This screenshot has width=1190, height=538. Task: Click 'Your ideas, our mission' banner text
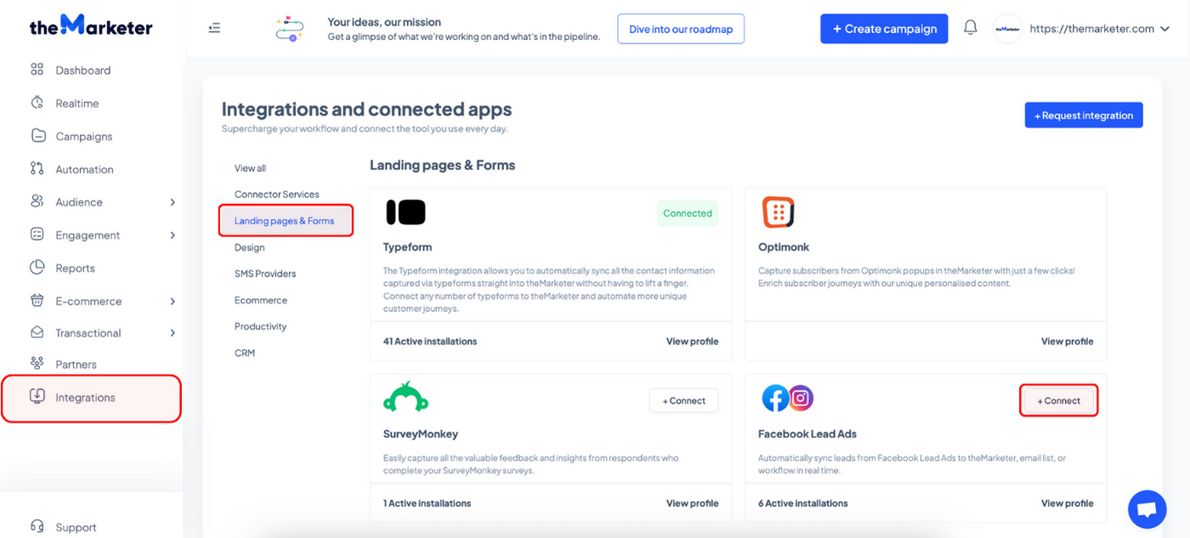point(384,22)
